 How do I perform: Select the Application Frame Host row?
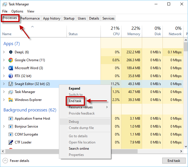coord(32,119)
